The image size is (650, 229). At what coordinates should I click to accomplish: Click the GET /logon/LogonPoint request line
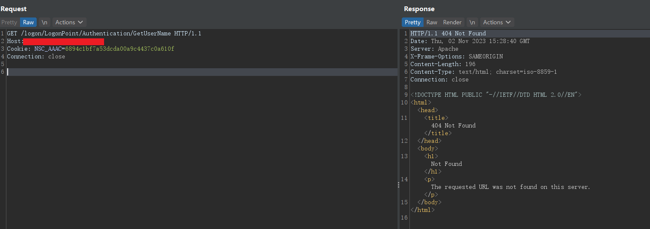tap(104, 33)
